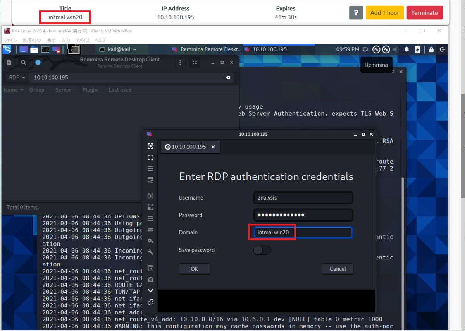Open the 仮想マシン menu in VirtualBox
Image resolution: width=465 pixels, height=331 pixels.
point(32,40)
